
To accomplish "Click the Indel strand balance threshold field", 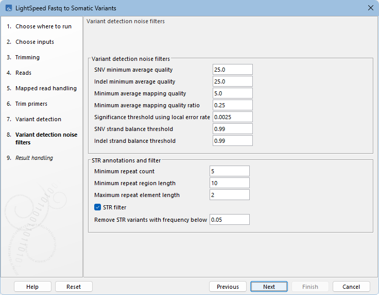I will pos(233,141).
